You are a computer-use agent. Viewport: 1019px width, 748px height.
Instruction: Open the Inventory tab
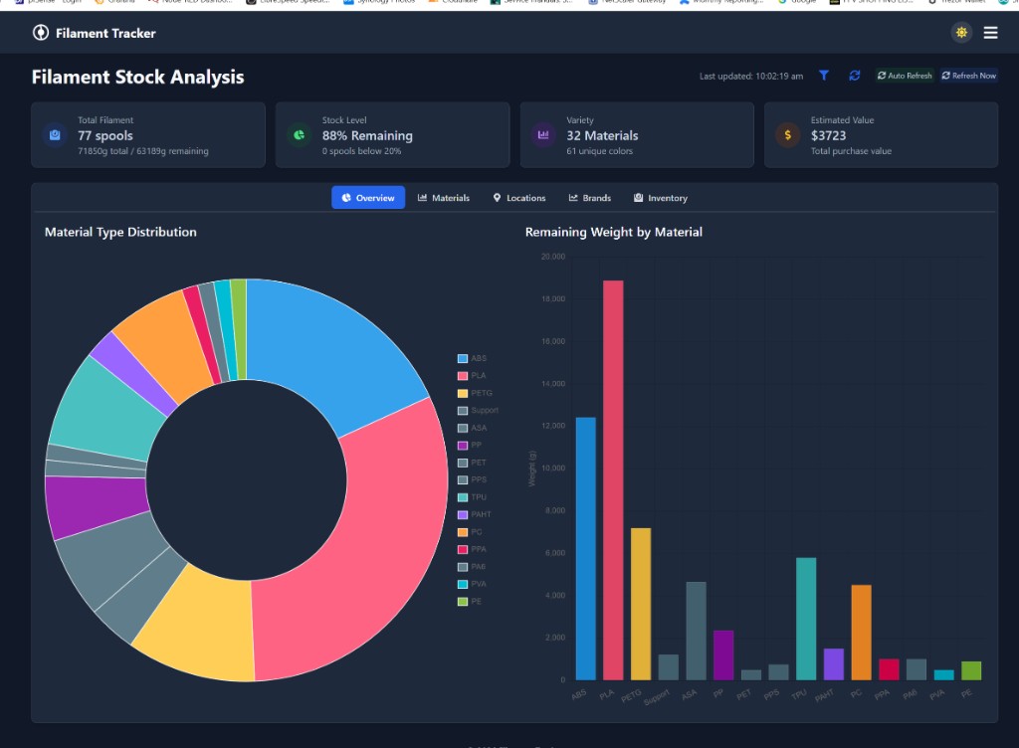tap(660, 197)
